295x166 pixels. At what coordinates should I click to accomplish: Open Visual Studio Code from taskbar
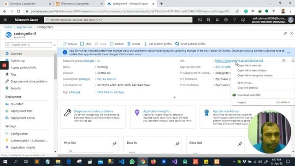click(x=122, y=162)
